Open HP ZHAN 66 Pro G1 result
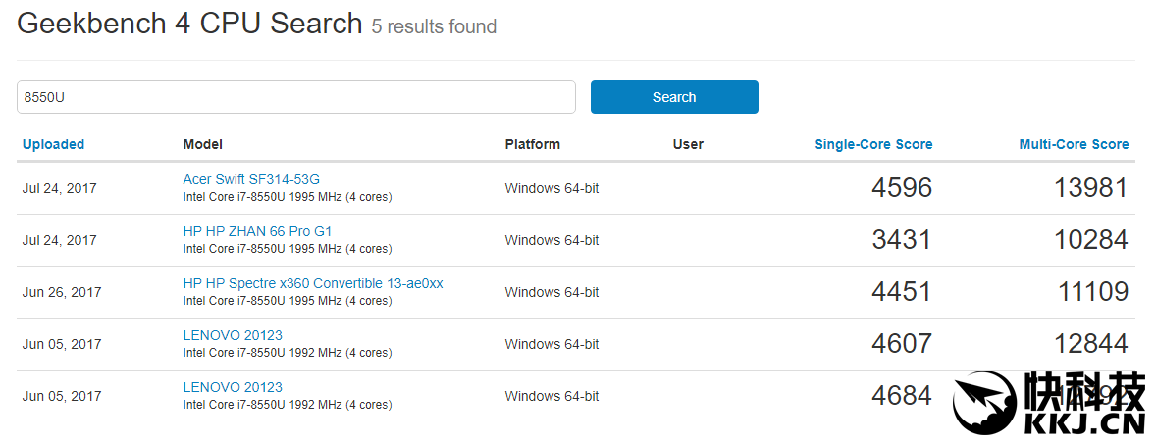 (x=257, y=231)
